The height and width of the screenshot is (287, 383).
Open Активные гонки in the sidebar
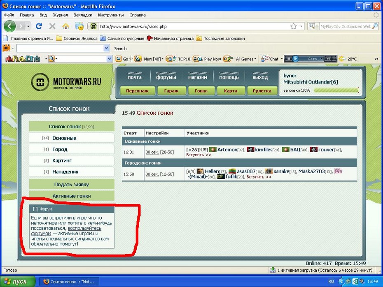pyautogui.click(x=72, y=196)
